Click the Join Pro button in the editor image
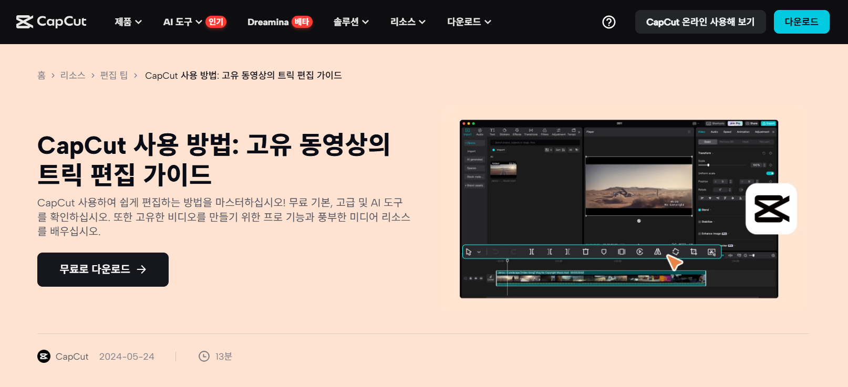 pos(735,123)
